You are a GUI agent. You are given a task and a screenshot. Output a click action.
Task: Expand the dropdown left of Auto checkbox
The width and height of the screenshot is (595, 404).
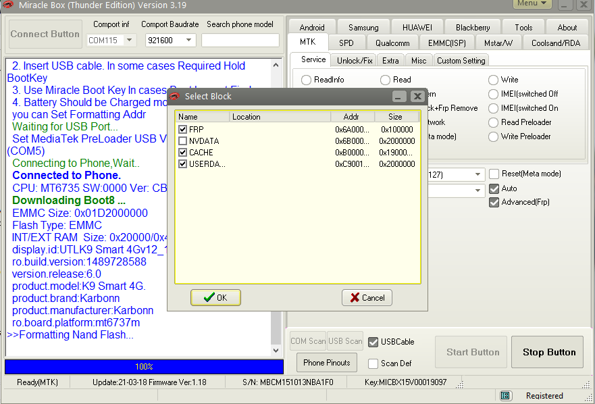point(477,191)
